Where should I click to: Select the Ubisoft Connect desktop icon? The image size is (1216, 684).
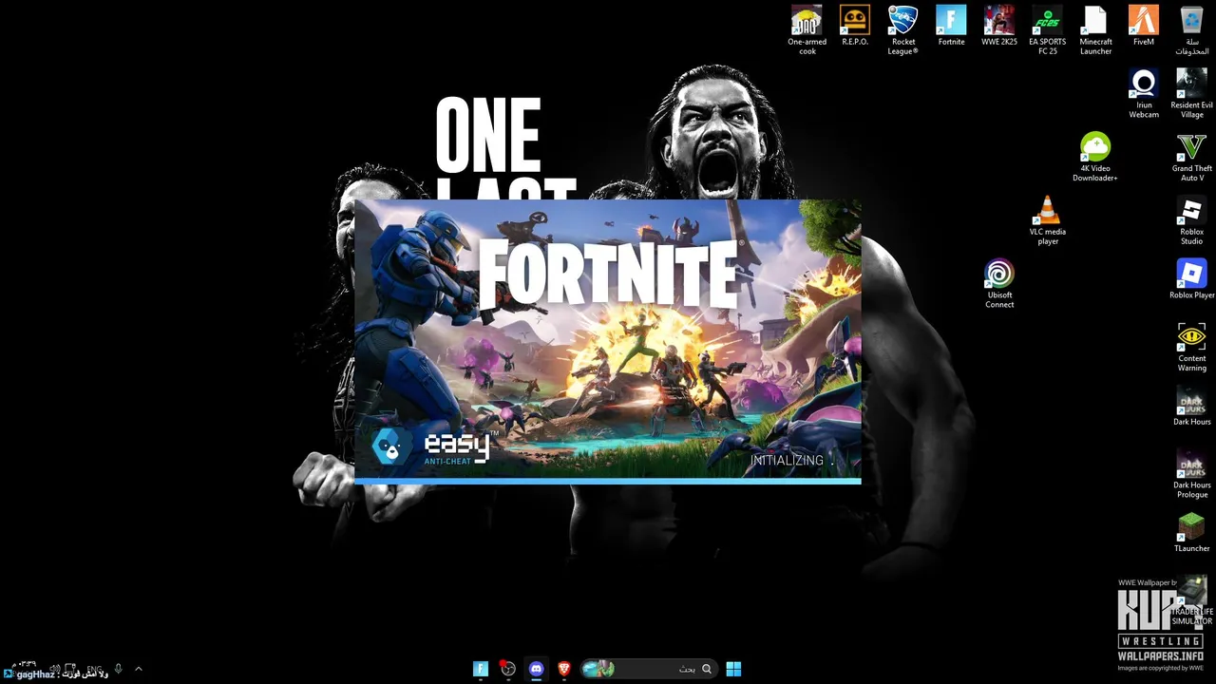999,285
